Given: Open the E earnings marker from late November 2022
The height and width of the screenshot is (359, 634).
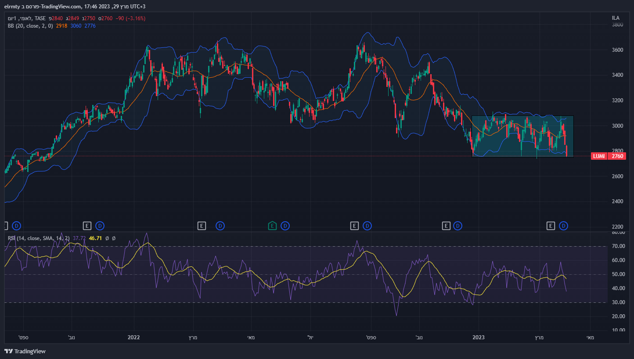Looking at the screenshot, I should [446, 226].
